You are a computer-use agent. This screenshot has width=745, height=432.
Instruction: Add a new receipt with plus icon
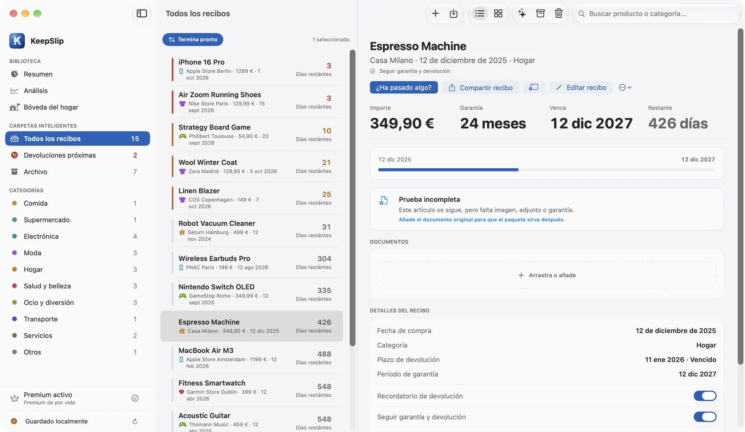tap(435, 14)
